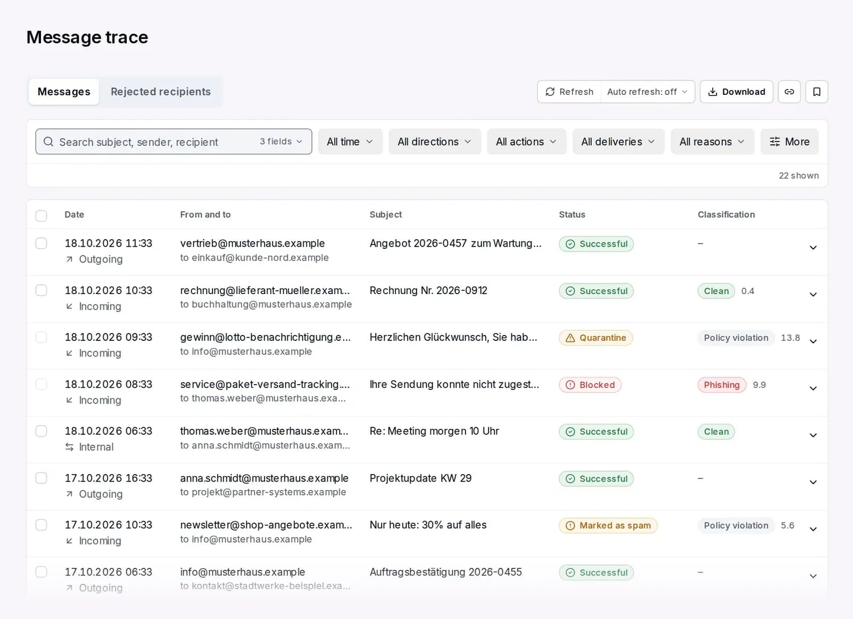Click the Phishing classification badge
This screenshot has height=619, width=853.
722,385
